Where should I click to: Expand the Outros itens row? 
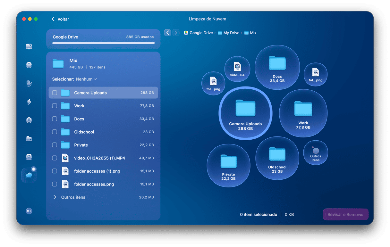coord(55,197)
